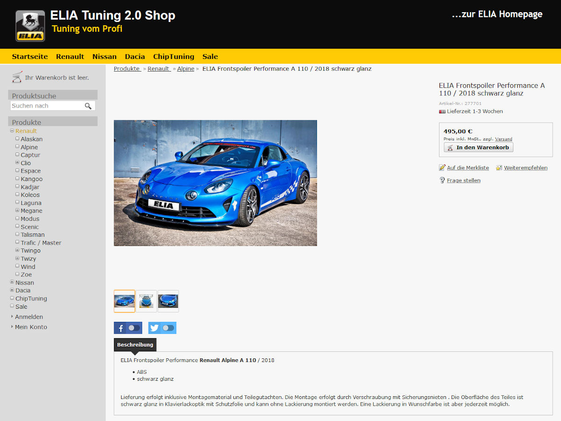Open Scenic in the sidebar tree
Viewport: 561px width, 421px height.
(30, 226)
